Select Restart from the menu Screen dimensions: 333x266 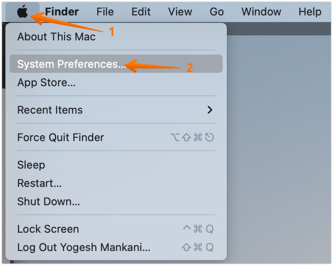[37, 183]
